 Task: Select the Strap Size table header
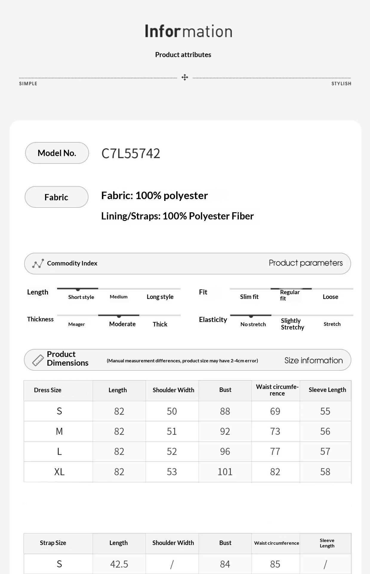[53, 543]
